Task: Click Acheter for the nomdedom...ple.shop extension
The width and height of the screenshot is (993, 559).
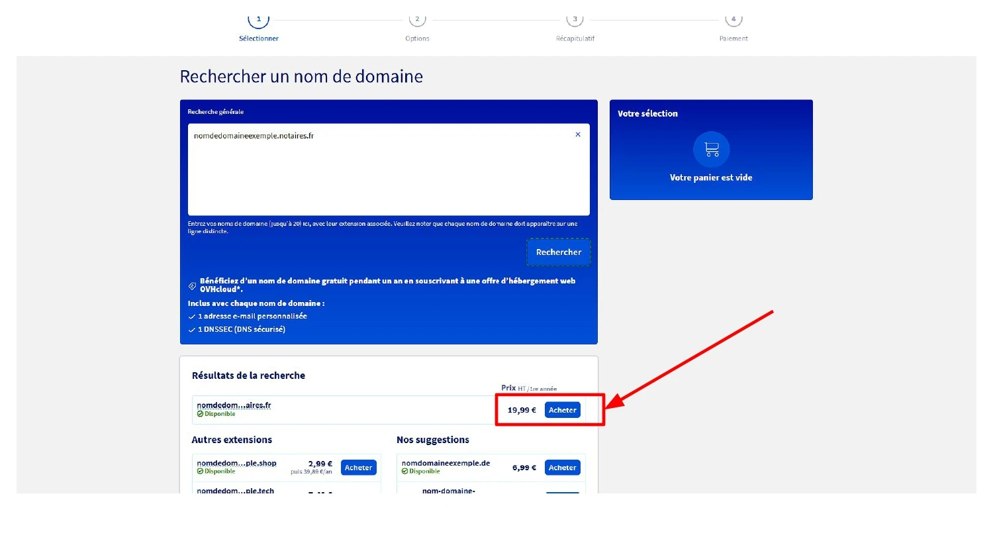Action: [358, 467]
